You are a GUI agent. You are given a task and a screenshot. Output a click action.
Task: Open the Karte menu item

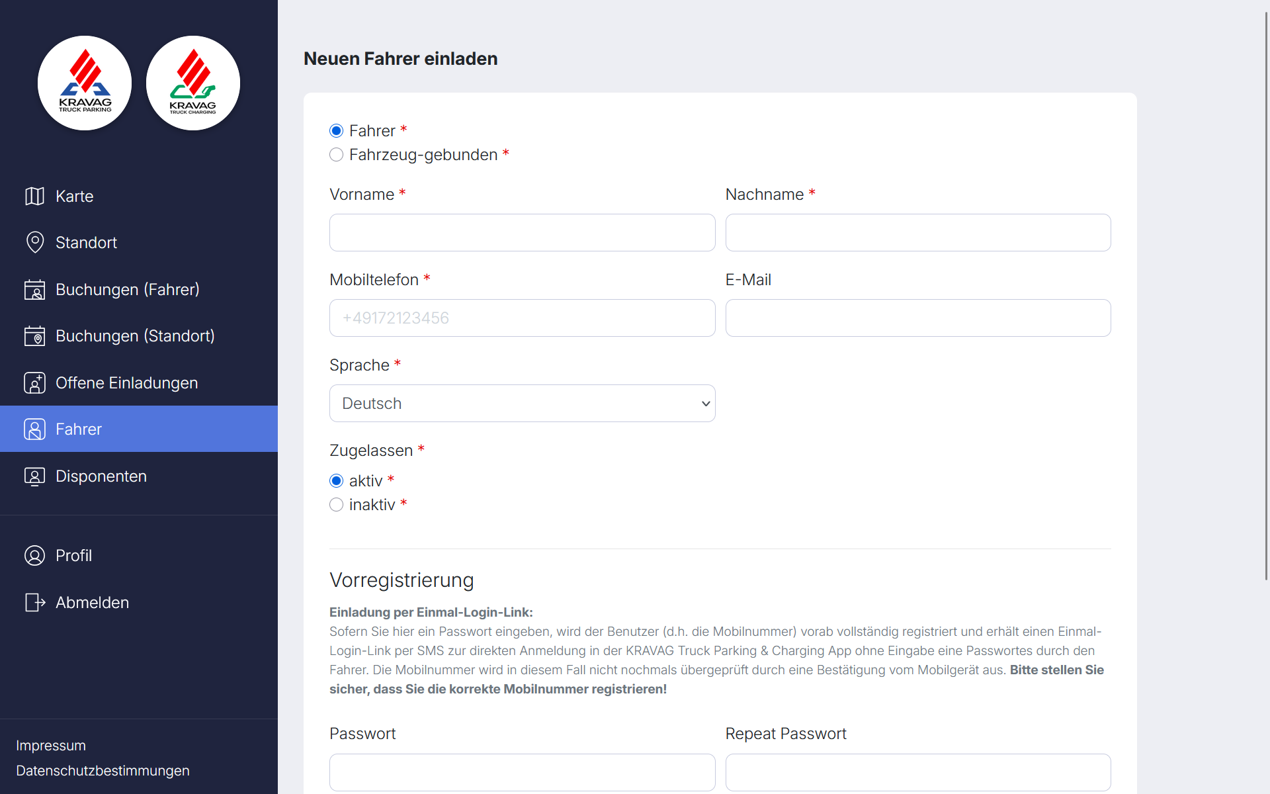click(139, 196)
